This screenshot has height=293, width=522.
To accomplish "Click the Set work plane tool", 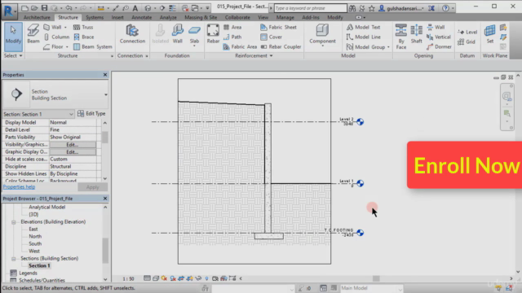I will tap(489, 34).
